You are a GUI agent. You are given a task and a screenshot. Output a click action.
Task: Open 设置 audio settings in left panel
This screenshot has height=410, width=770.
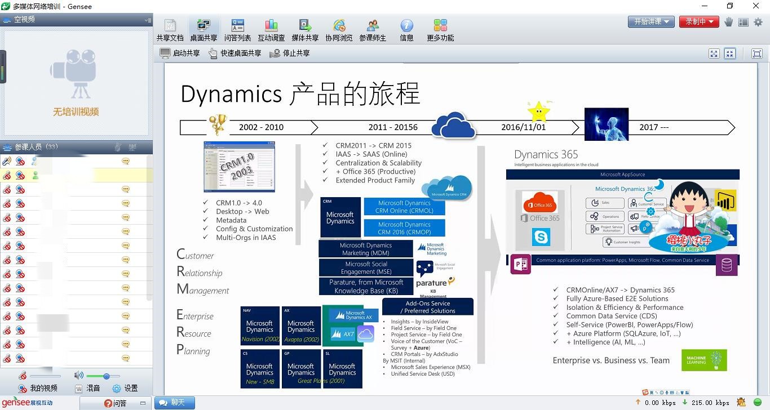click(125, 388)
